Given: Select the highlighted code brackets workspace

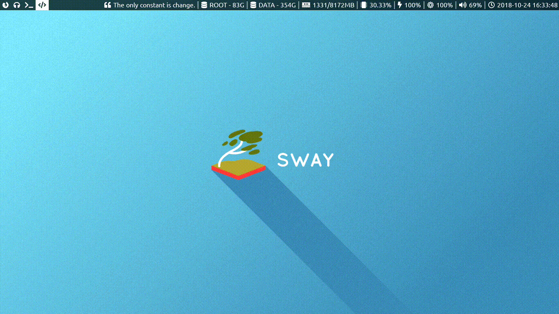Looking at the screenshot, I should (42, 5).
